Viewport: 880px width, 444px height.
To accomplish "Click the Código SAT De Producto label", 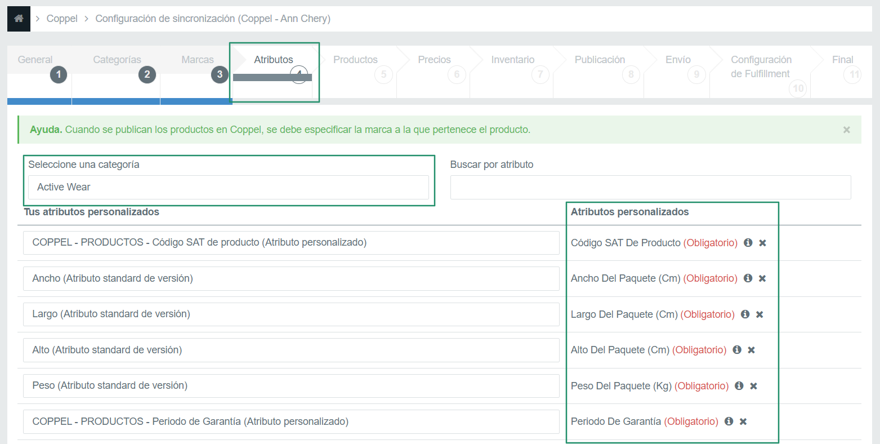I will coord(626,243).
